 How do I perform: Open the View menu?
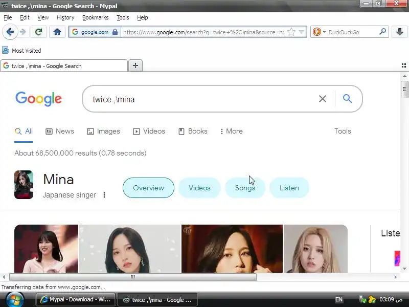pyautogui.click(x=43, y=17)
